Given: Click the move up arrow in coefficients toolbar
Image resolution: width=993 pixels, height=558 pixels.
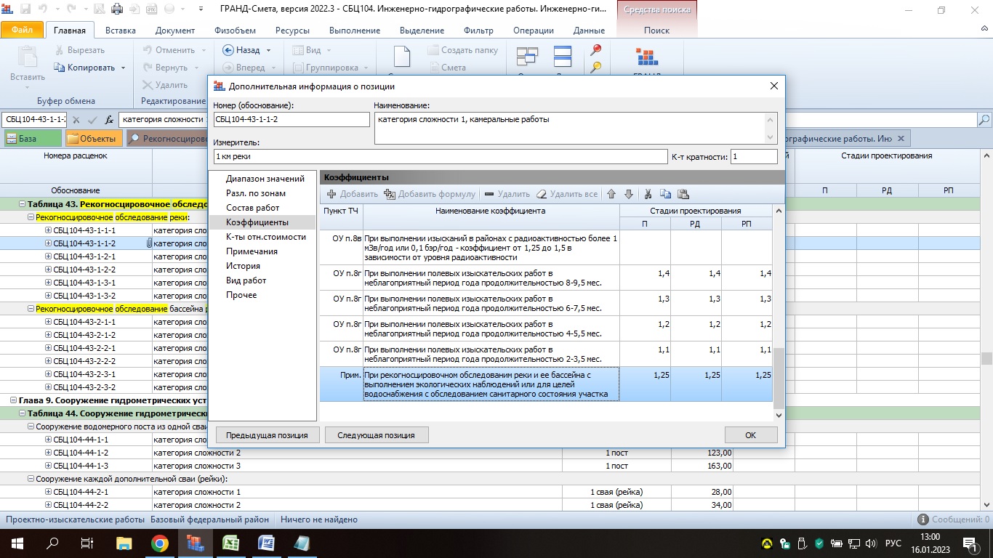Looking at the screenshot, I should [611, 194].
